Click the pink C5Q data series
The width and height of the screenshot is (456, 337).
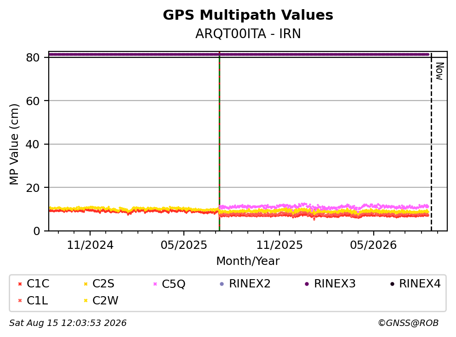[x=324, y=207]
